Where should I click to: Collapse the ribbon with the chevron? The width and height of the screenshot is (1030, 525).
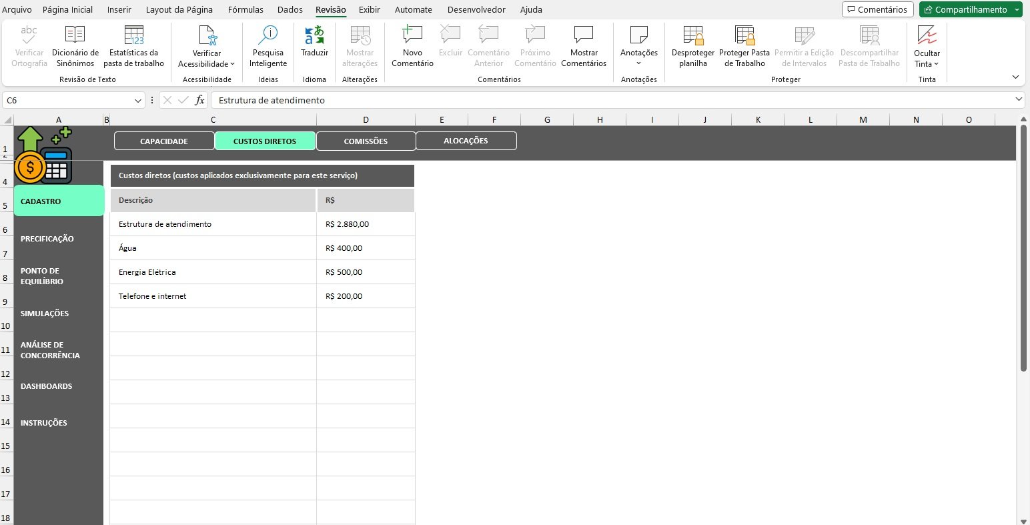1015,77
